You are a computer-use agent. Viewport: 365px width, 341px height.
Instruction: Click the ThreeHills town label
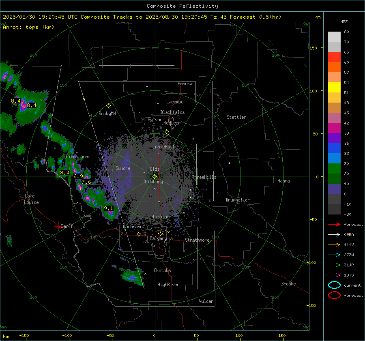point(204,177)
